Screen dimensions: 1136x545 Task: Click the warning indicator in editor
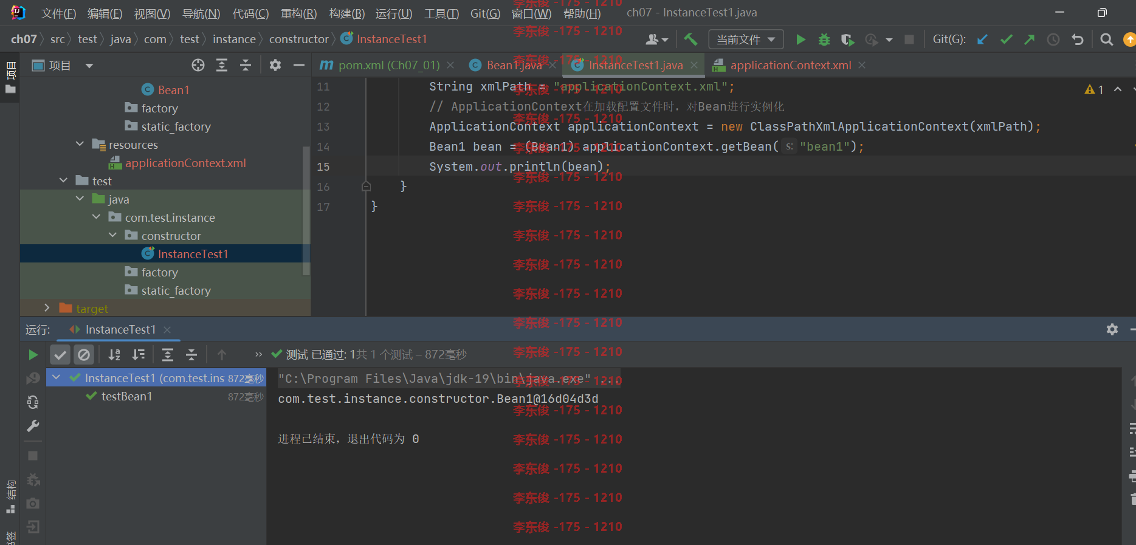tap(1094, 90)
